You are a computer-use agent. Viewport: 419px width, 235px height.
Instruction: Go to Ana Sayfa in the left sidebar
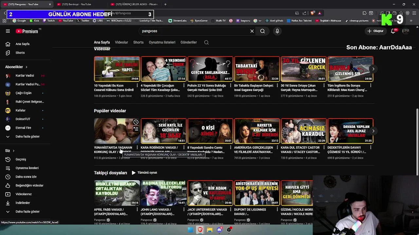click(x=22, y=44)
